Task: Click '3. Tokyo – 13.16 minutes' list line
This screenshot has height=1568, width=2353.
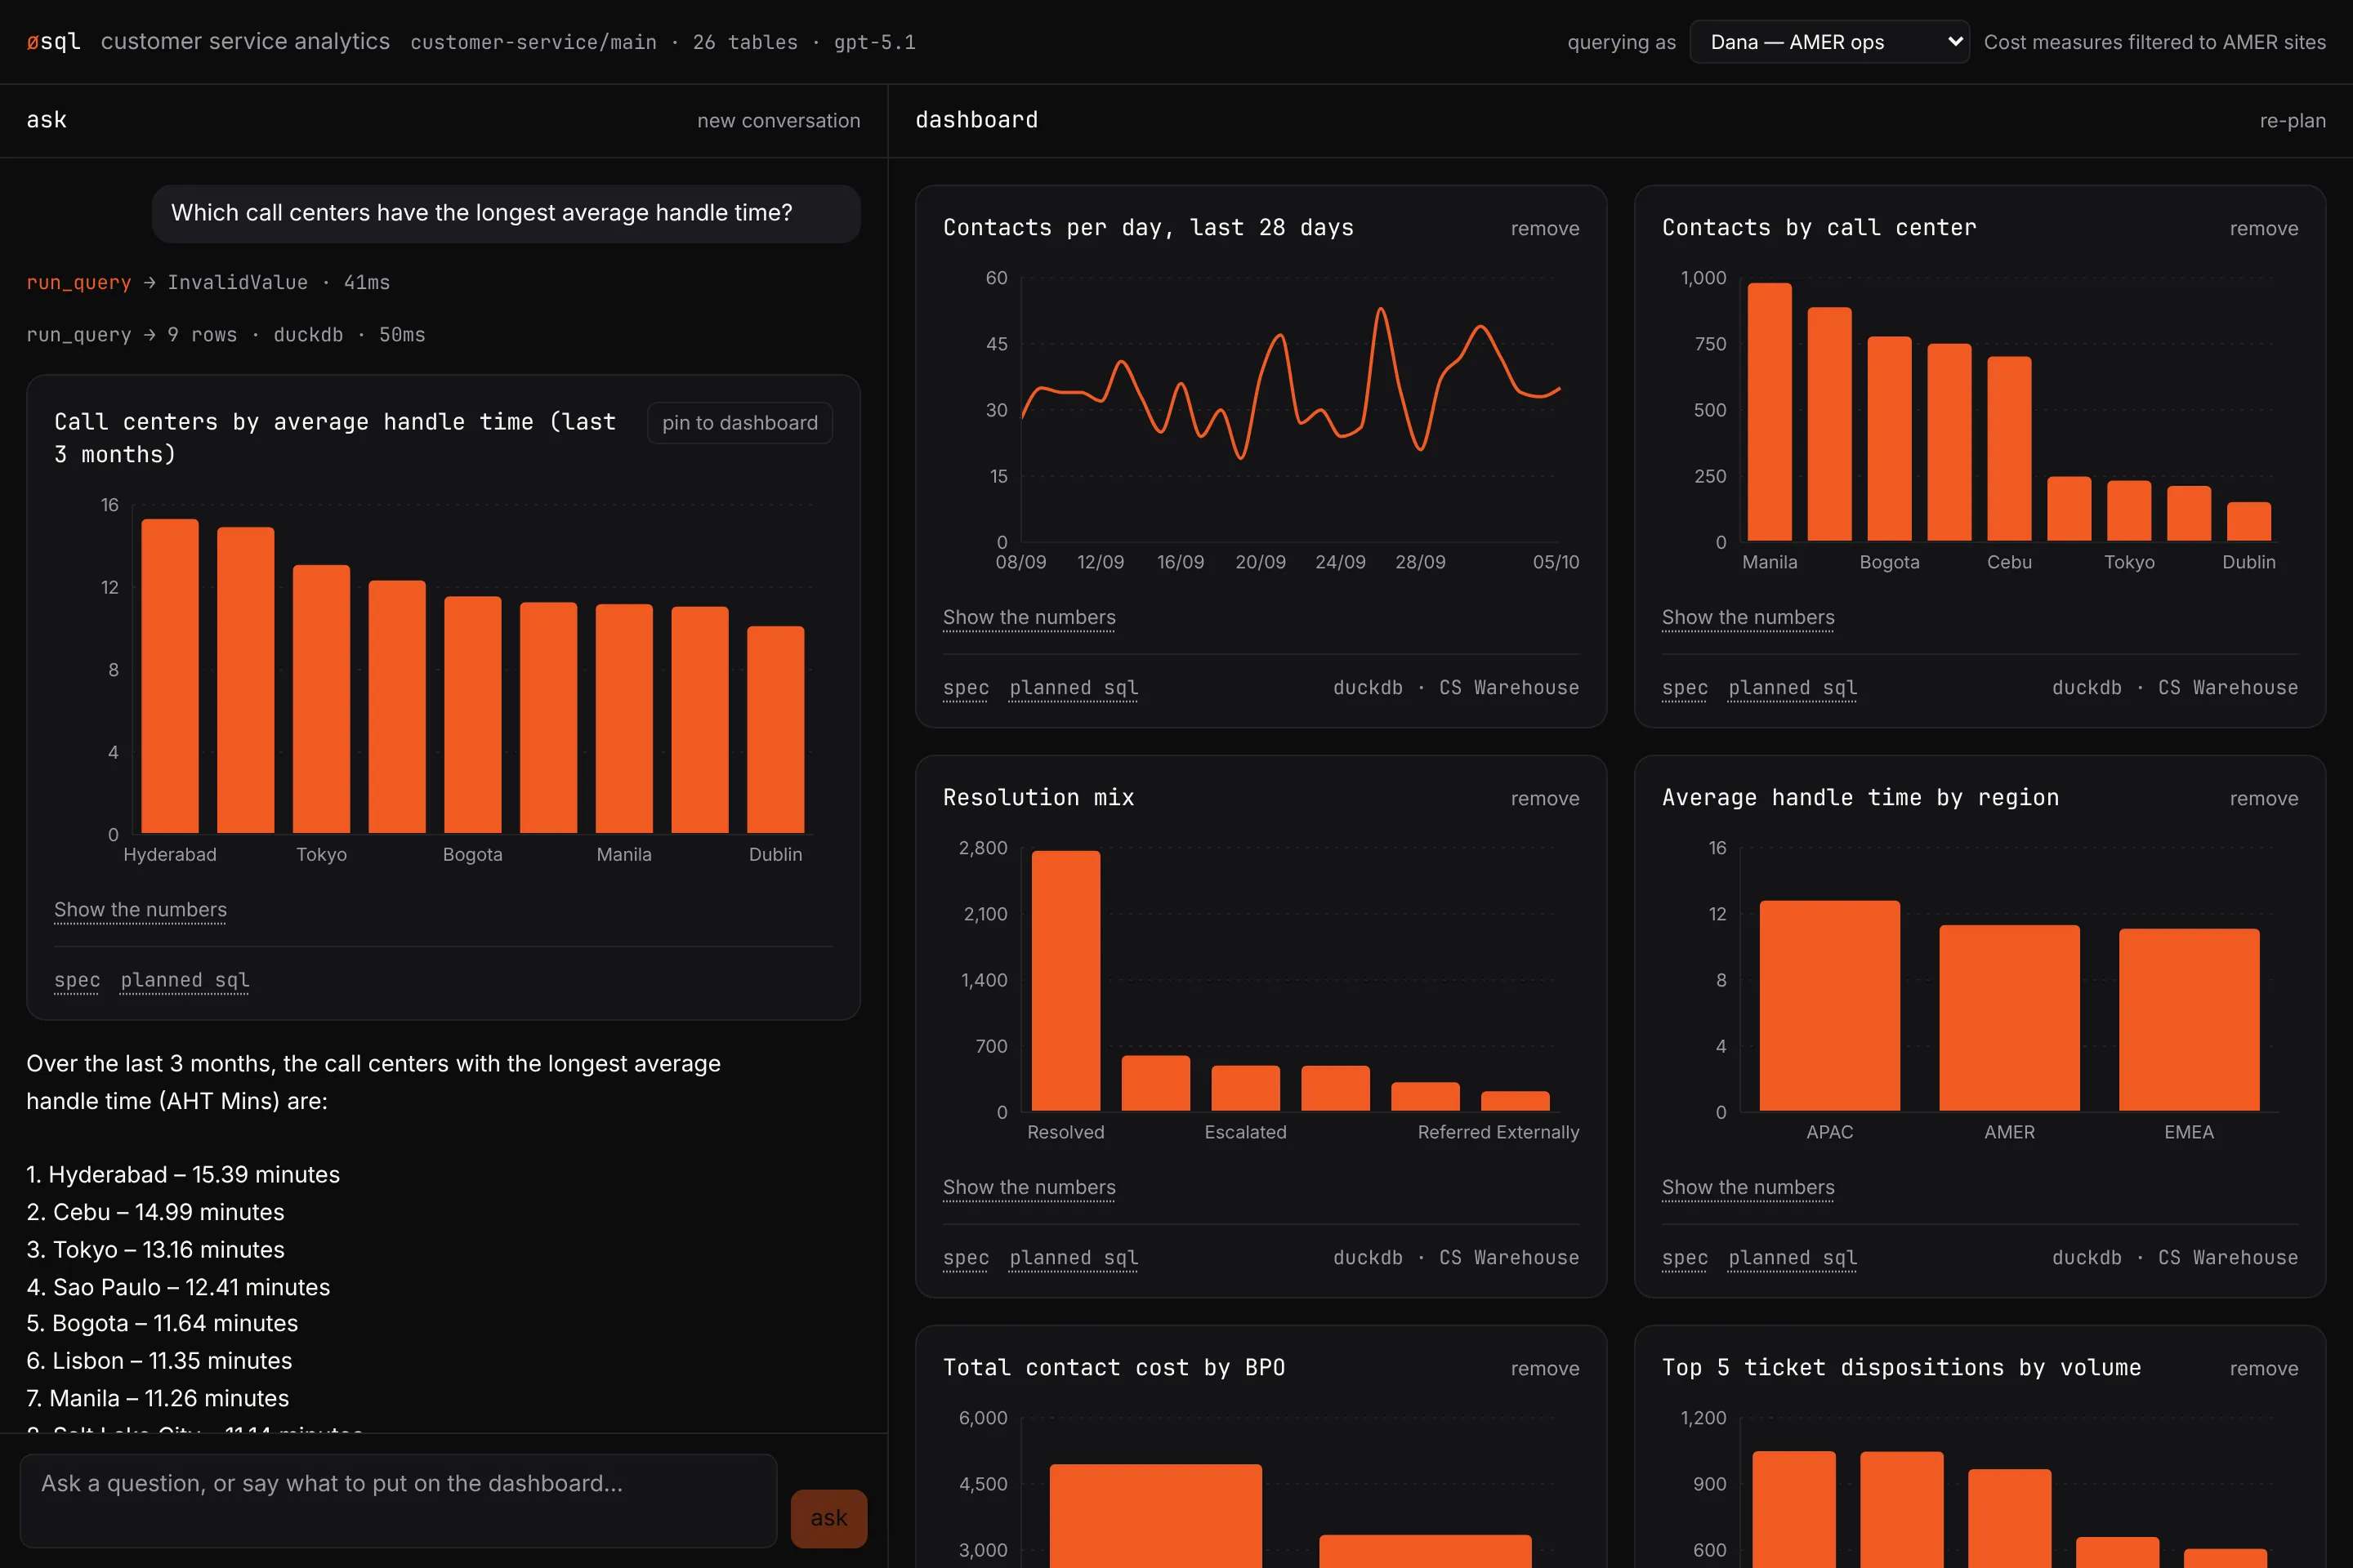Action: pyautogui.click(x=155, y=1250)
